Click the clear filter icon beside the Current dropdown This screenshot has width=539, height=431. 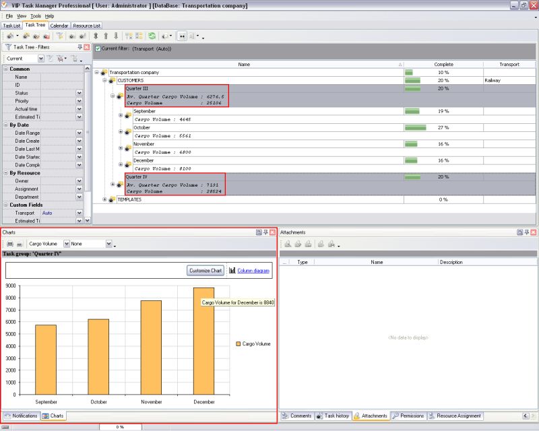point(50,59)
